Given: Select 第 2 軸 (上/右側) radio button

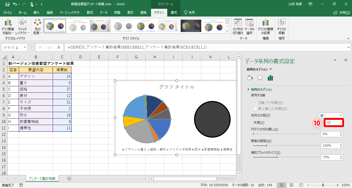Looking at the screenshot, I should tap(256, 109).
